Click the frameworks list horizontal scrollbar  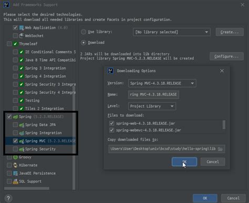tap(27, 188)
